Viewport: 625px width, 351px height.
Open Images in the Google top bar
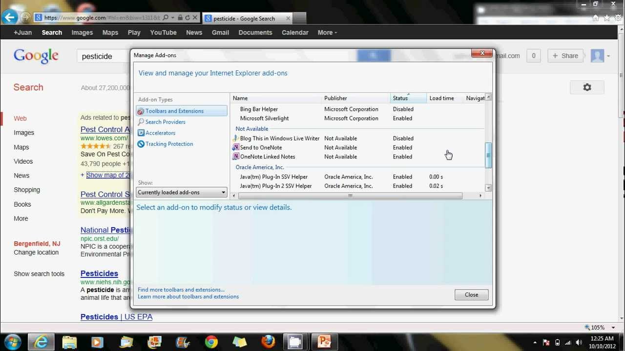coord(82,33)
